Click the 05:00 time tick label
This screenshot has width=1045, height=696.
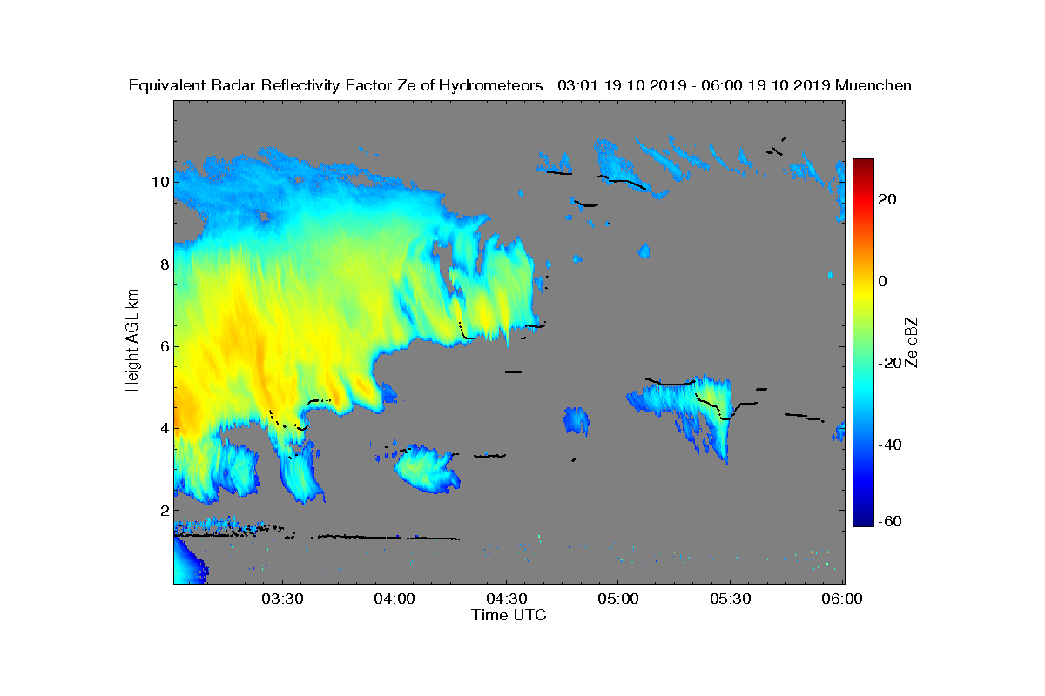tap(618, 599)
